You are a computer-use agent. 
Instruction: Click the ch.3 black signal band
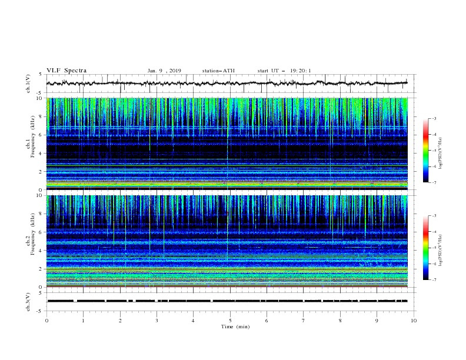227,301
